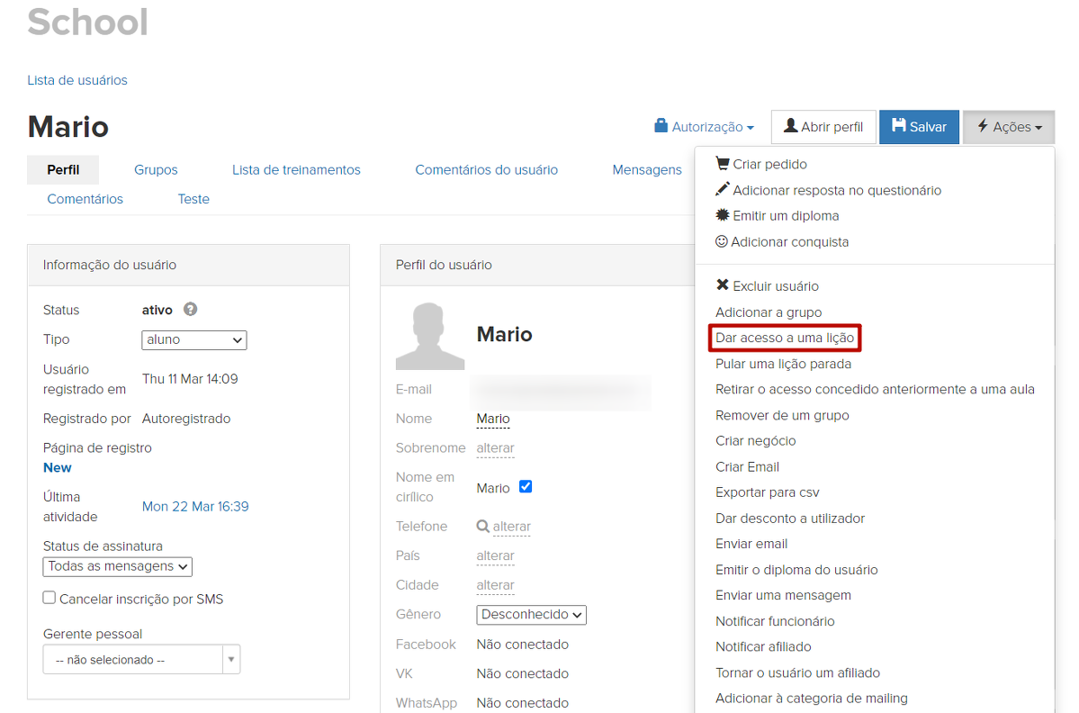Click the Abrir perfil button

(823, 127)
